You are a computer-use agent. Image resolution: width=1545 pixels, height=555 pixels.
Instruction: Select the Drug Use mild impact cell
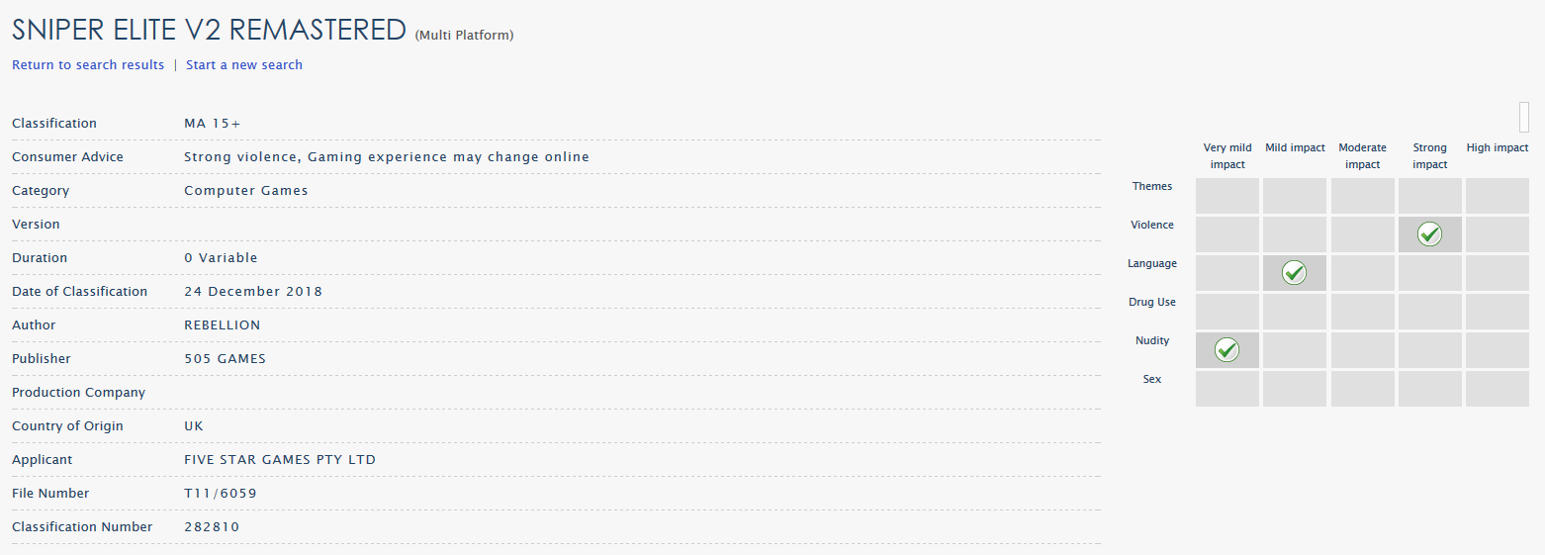1295,312
